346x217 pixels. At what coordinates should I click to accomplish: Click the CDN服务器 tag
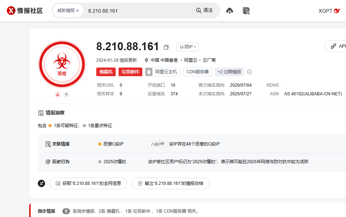(x=198, y=72)
